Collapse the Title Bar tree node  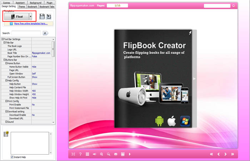click(x=4, y=43)
